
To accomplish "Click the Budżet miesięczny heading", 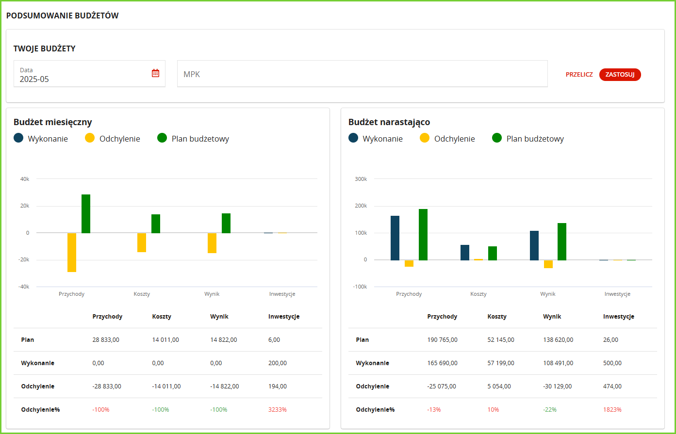I will point(53,122).
